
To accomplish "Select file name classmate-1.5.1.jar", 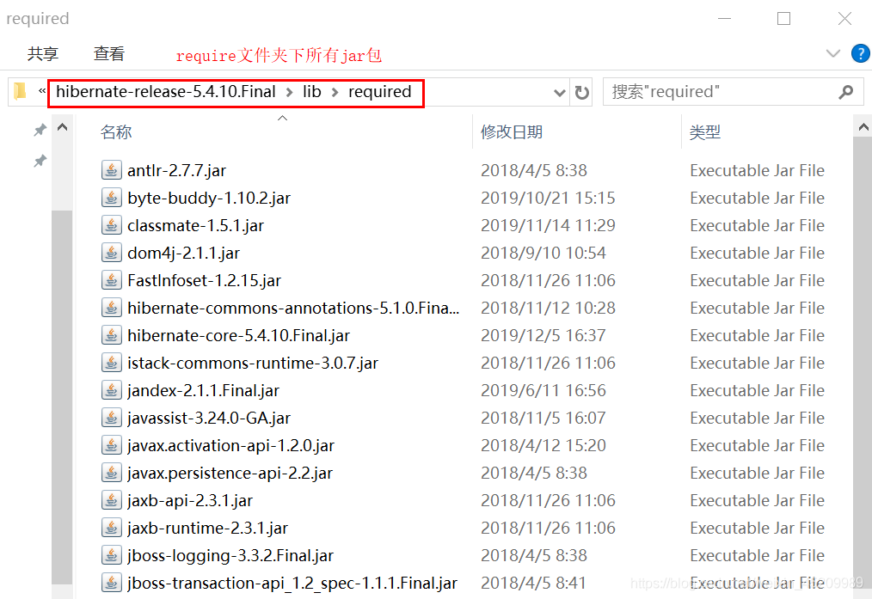I will point(196,225).
